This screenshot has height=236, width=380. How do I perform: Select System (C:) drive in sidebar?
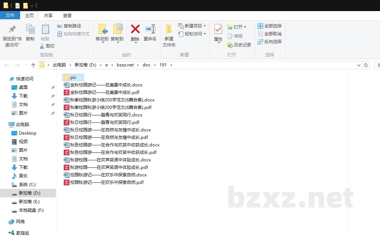[27, 185]
